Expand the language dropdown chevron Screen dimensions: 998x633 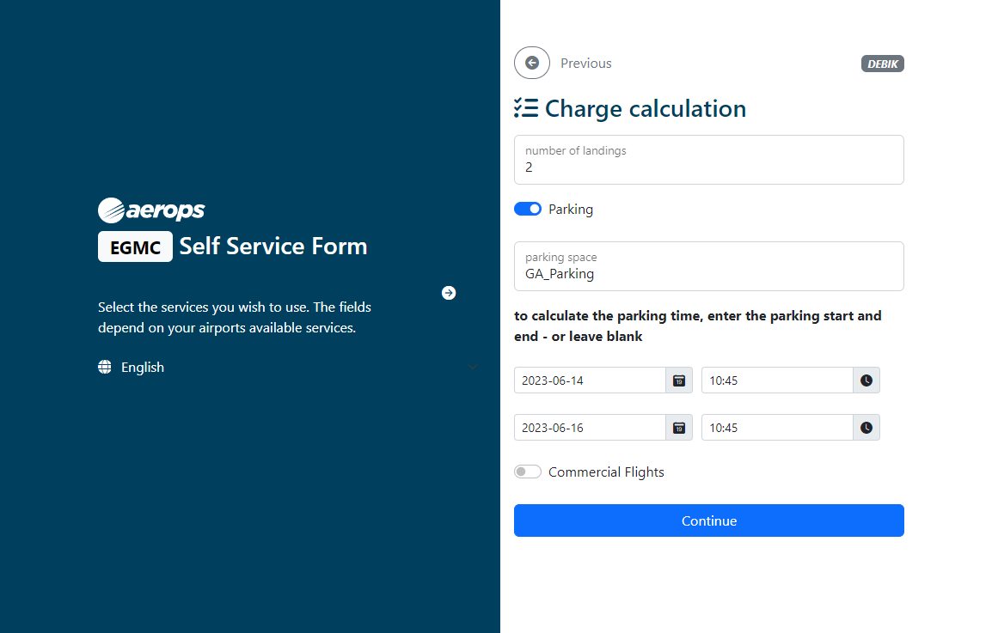[472, 368]
